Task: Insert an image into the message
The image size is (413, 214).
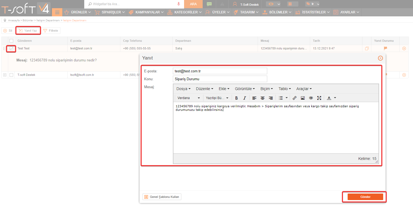Action: coord(303,98)
